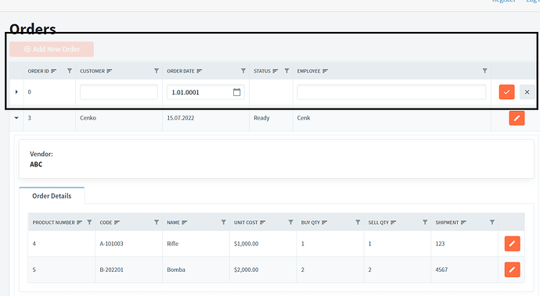540x296 pixels.
Task: Cancel the new order row with the X
Action: point(527,92)
